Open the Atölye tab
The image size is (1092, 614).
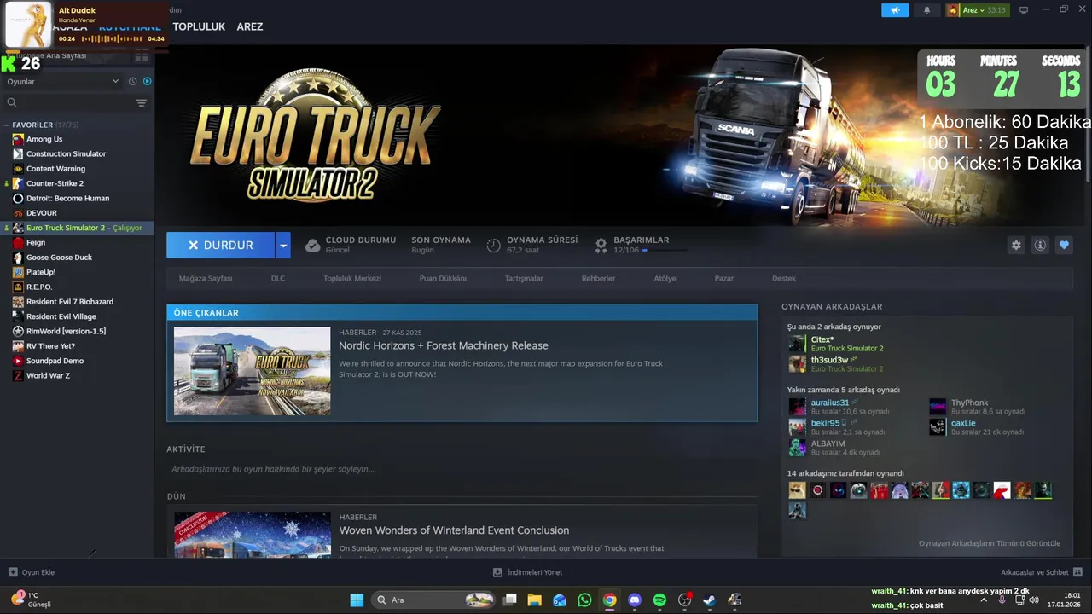[x=665, y=278]
